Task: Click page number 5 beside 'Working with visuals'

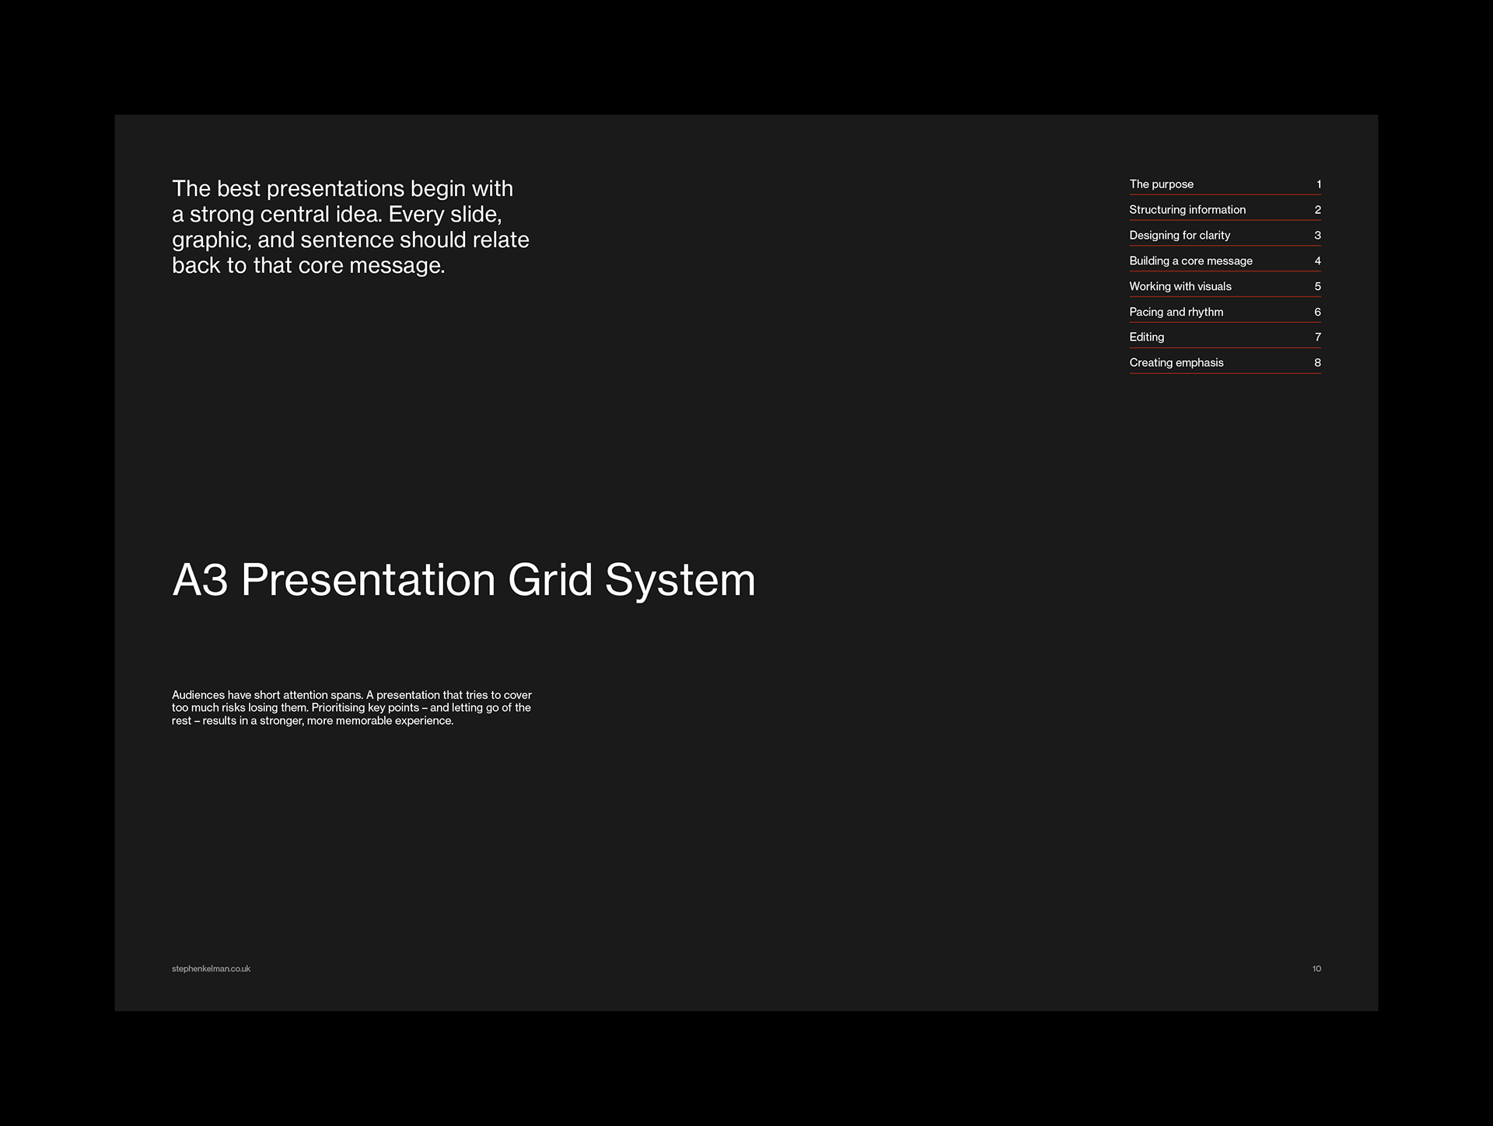Action: click(x=1317, y=286)
